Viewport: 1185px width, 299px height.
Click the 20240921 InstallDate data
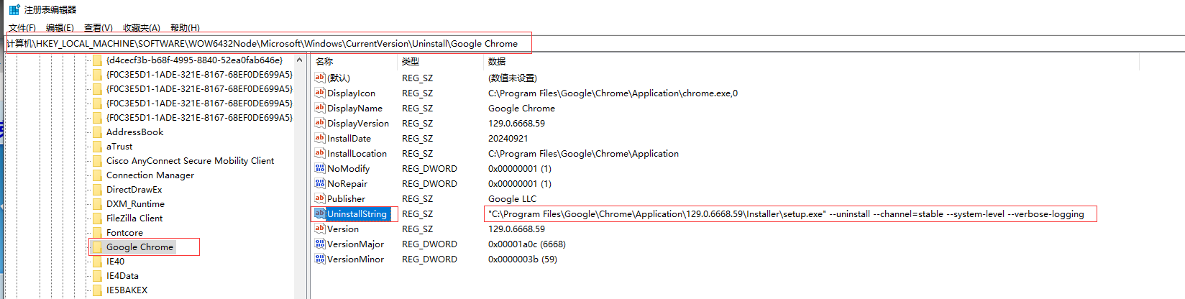click(x=508, y=139)
